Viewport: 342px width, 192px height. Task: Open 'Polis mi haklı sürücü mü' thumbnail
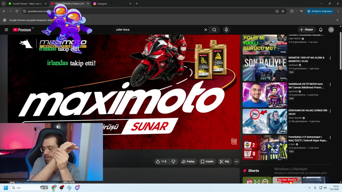pos(265,44)
